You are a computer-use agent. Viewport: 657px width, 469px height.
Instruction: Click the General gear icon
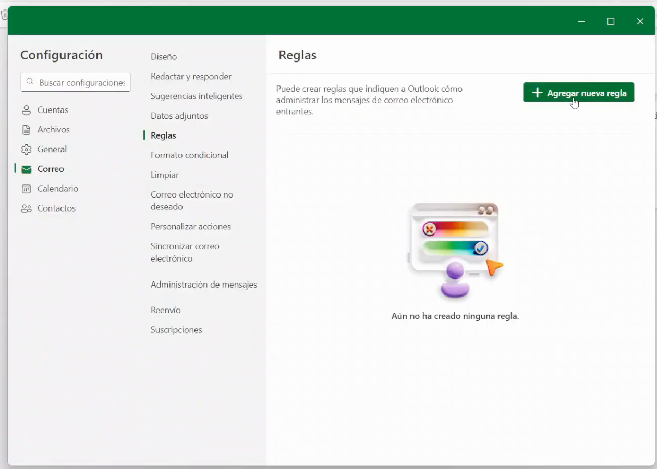pyautogui.click(x=26, y=150)
